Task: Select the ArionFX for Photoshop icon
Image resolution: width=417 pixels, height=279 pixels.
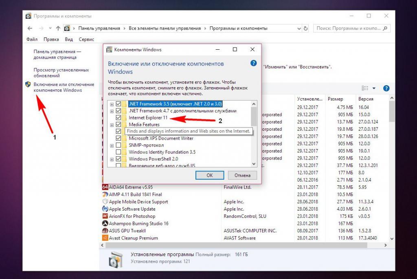Action: point(105,216)
